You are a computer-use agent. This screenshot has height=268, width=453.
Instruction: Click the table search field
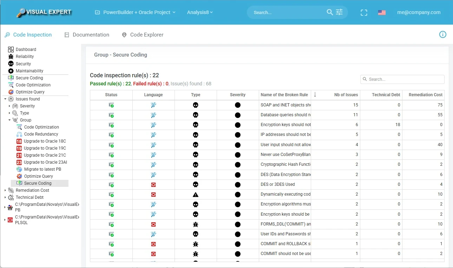402,79
